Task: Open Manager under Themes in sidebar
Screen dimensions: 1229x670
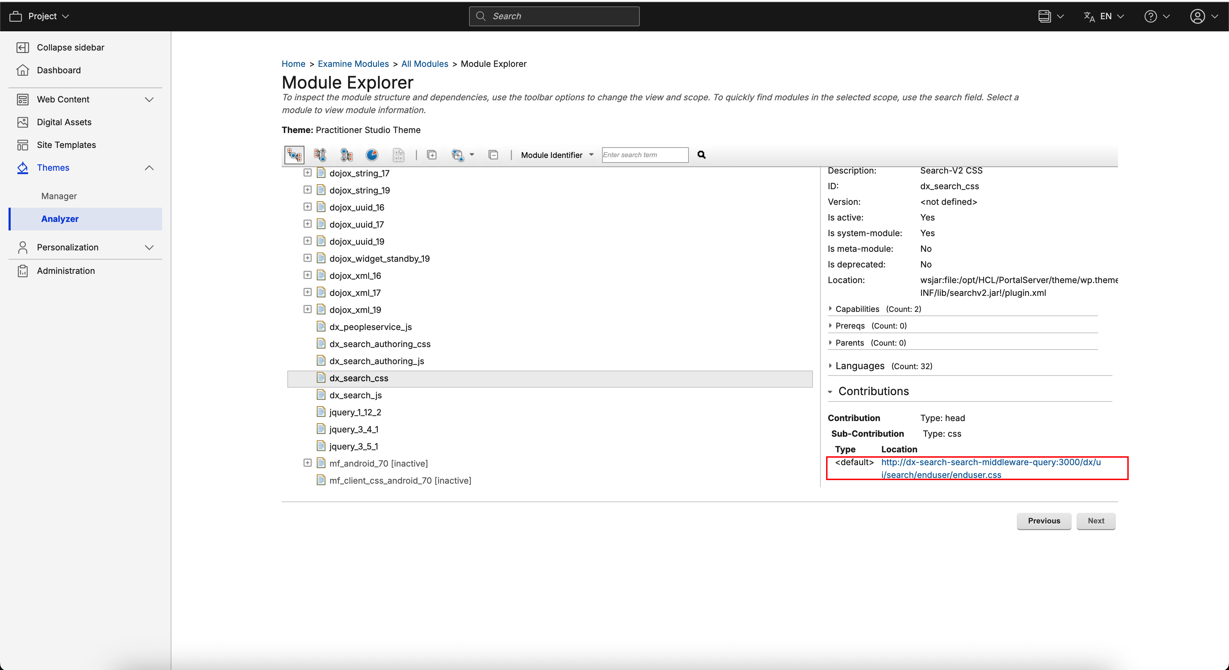Action: pyautogui.click(x=59, y=196)
